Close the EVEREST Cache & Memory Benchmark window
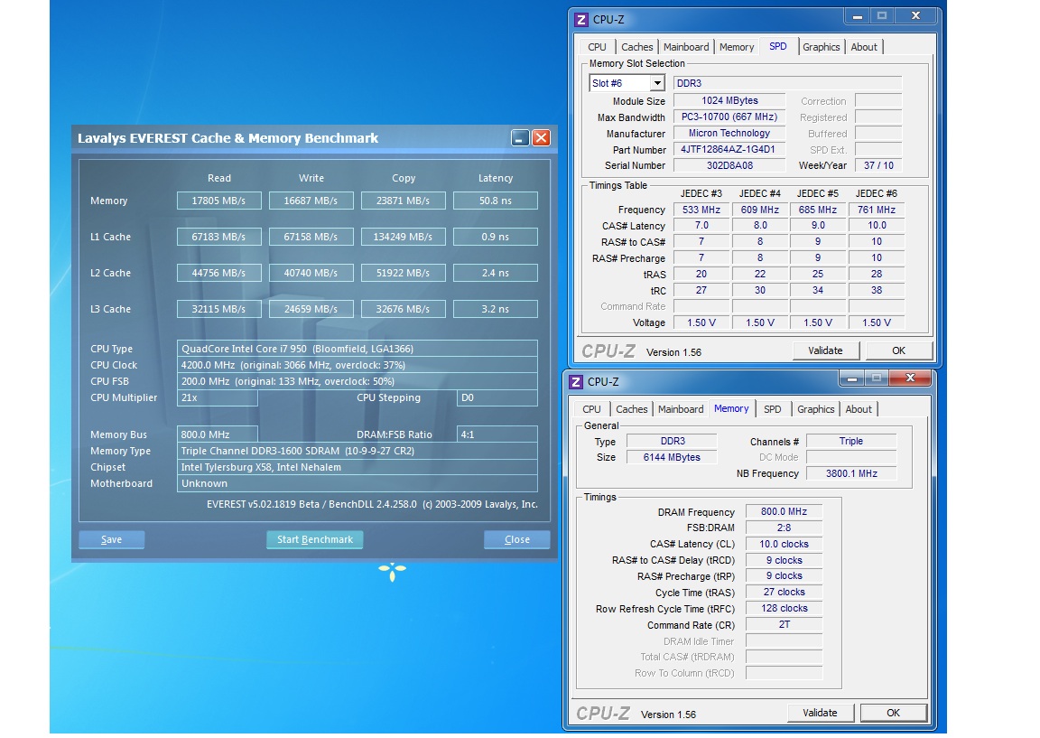Viewport: 1040px width, 738px height. click(541, 138)
